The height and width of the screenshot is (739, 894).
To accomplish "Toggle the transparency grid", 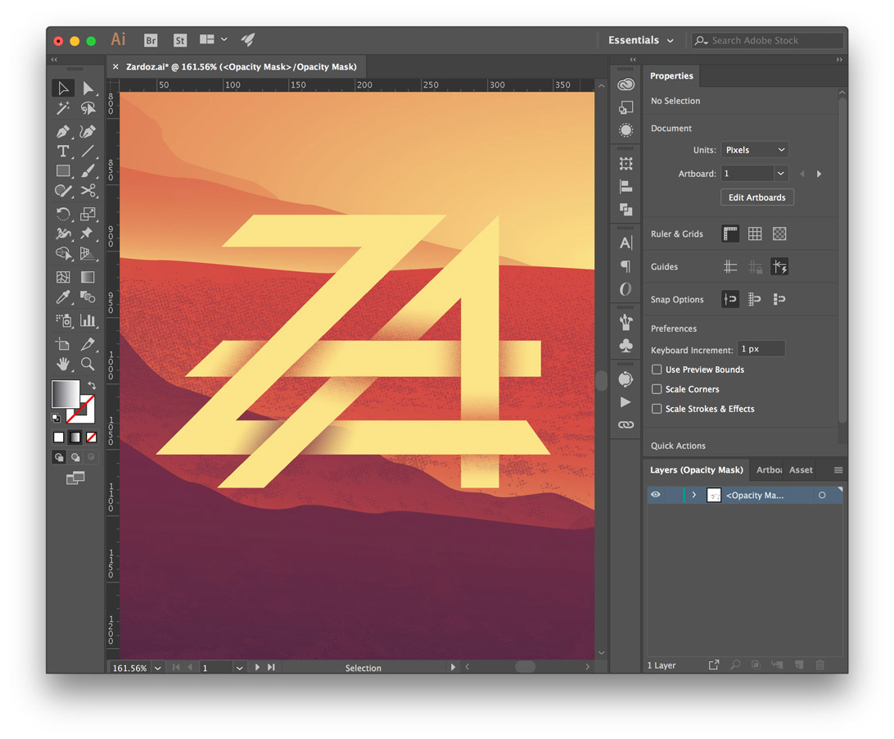I will 779,234.
